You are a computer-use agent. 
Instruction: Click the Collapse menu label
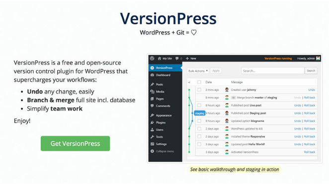click(x=164, y=151)
